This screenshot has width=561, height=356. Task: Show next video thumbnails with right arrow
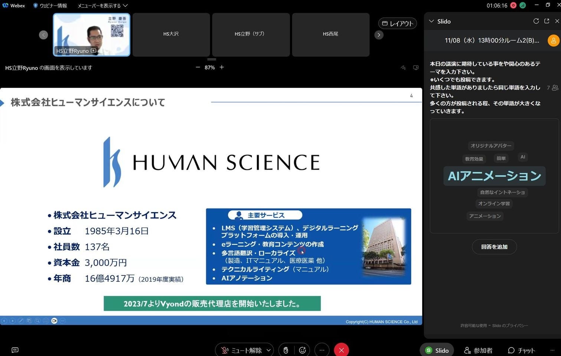tap(379, 35)
